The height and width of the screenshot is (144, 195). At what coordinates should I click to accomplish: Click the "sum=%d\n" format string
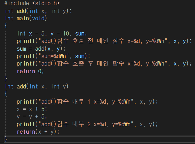click(53, 56)
